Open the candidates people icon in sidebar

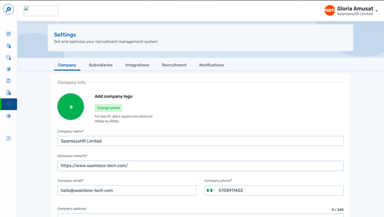click(8, 46)
